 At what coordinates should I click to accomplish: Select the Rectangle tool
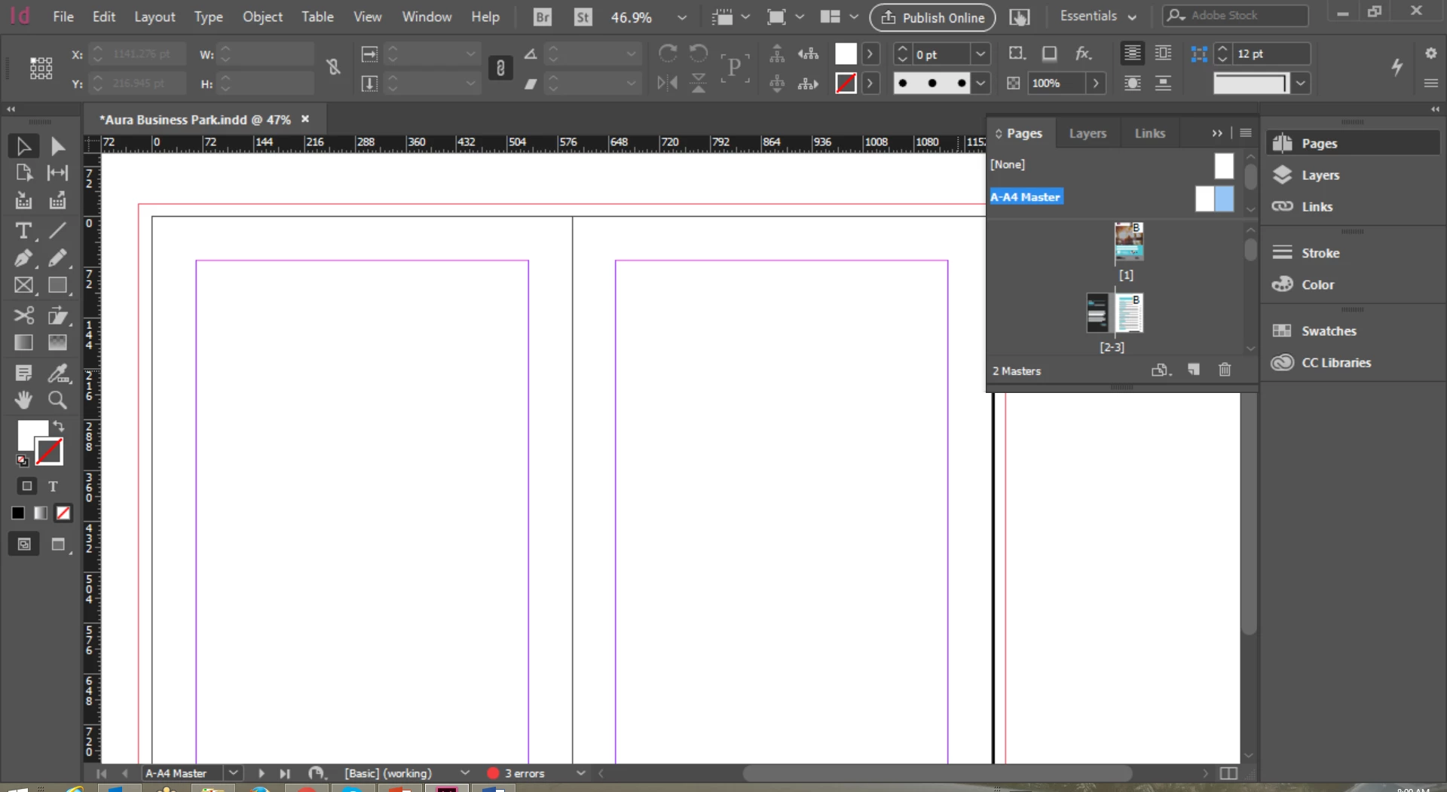57,285
